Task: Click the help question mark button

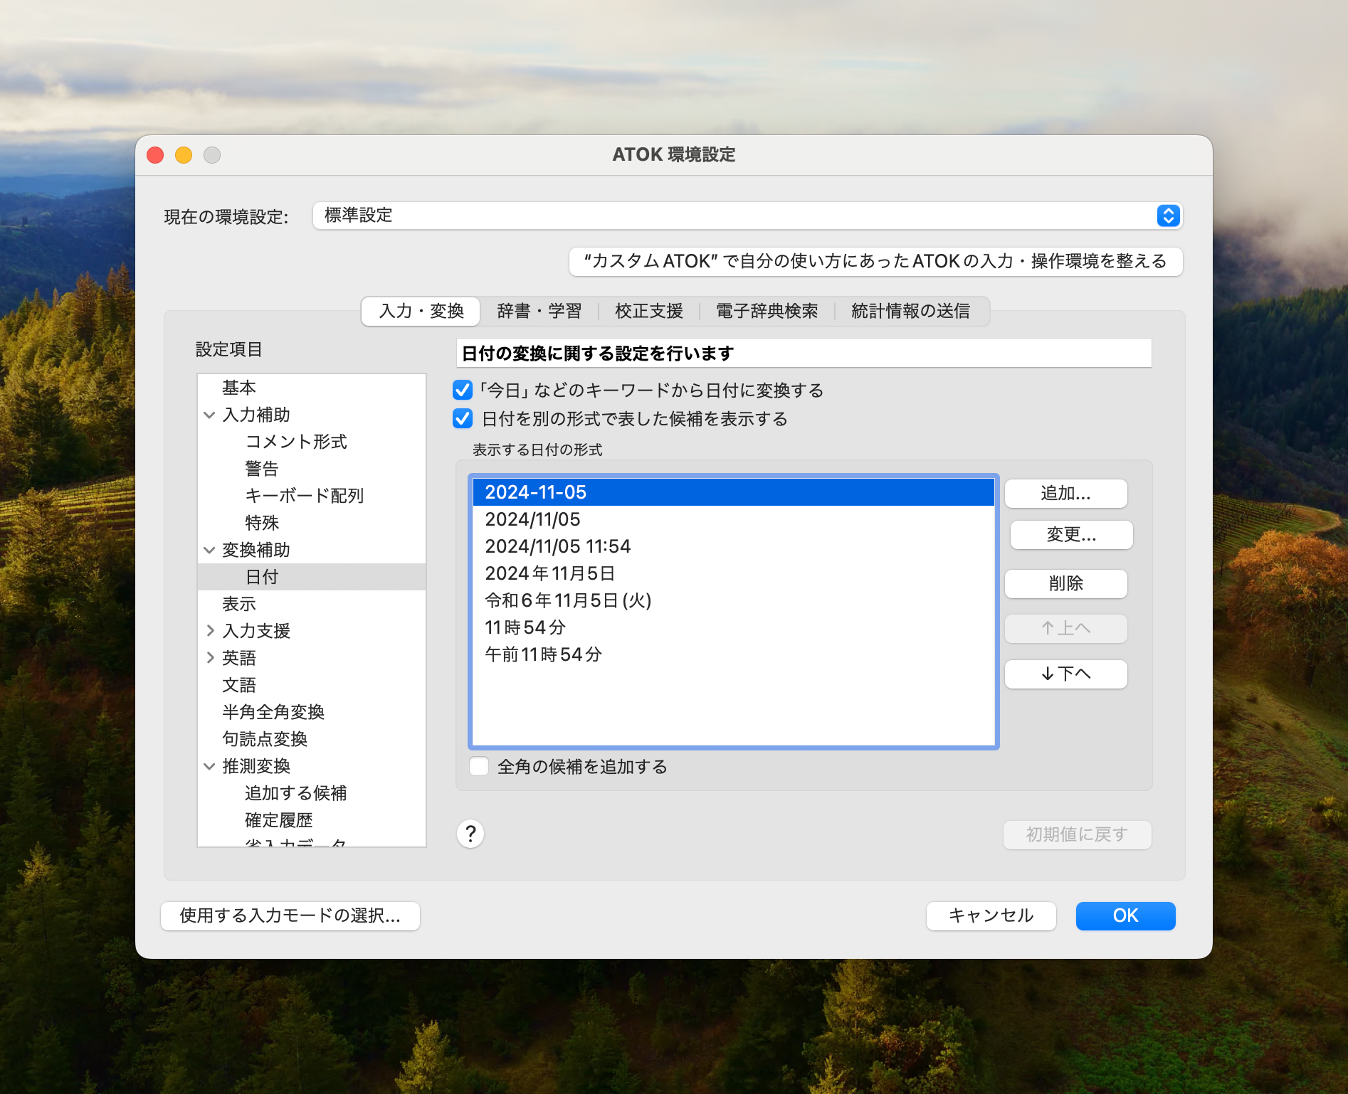Action: tap(470, 834)
